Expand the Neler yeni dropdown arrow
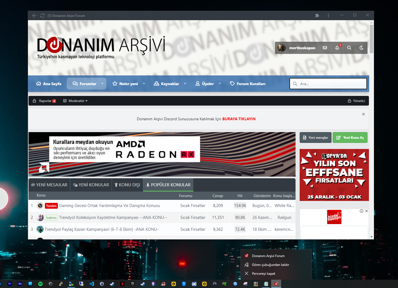398x288 pixels. pos(144,84)
